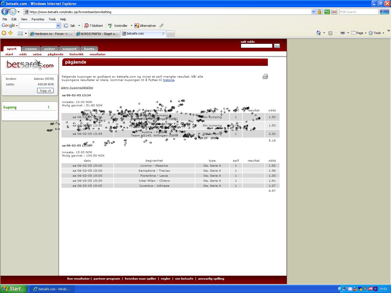Click the highlighter pen icon
Screen dimensions: 391x293
click(x=161, y=26)
